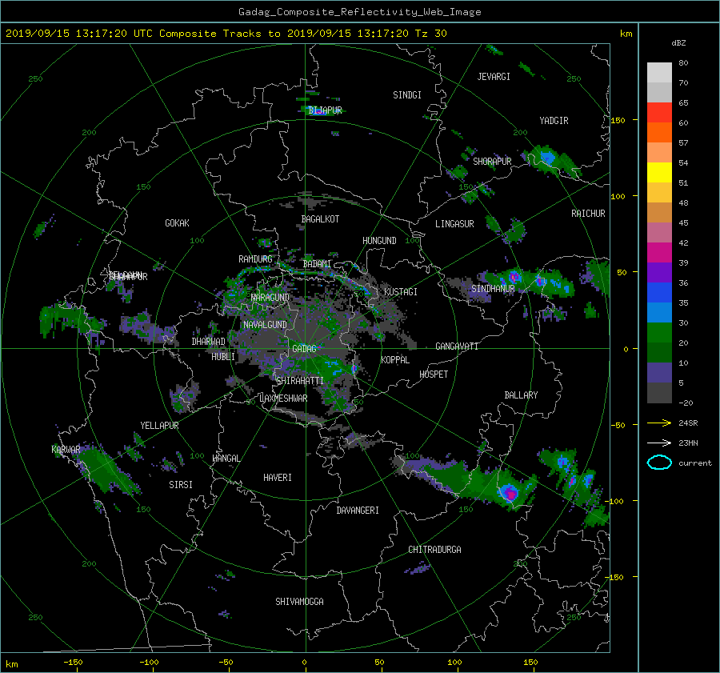This screenshot has height=673, width=720.
Task: Click the DAVANGERI label on the map
Action: point(358,511)
